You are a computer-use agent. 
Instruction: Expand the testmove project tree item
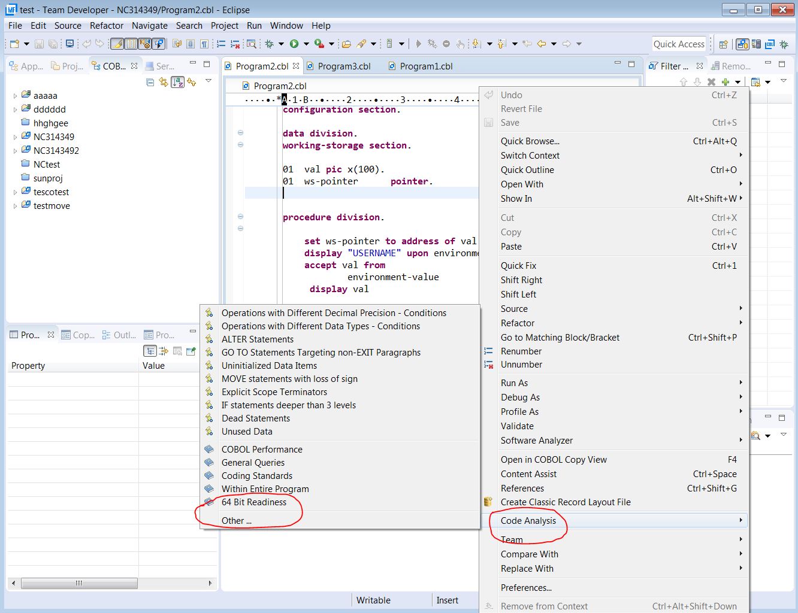[15, 206]
